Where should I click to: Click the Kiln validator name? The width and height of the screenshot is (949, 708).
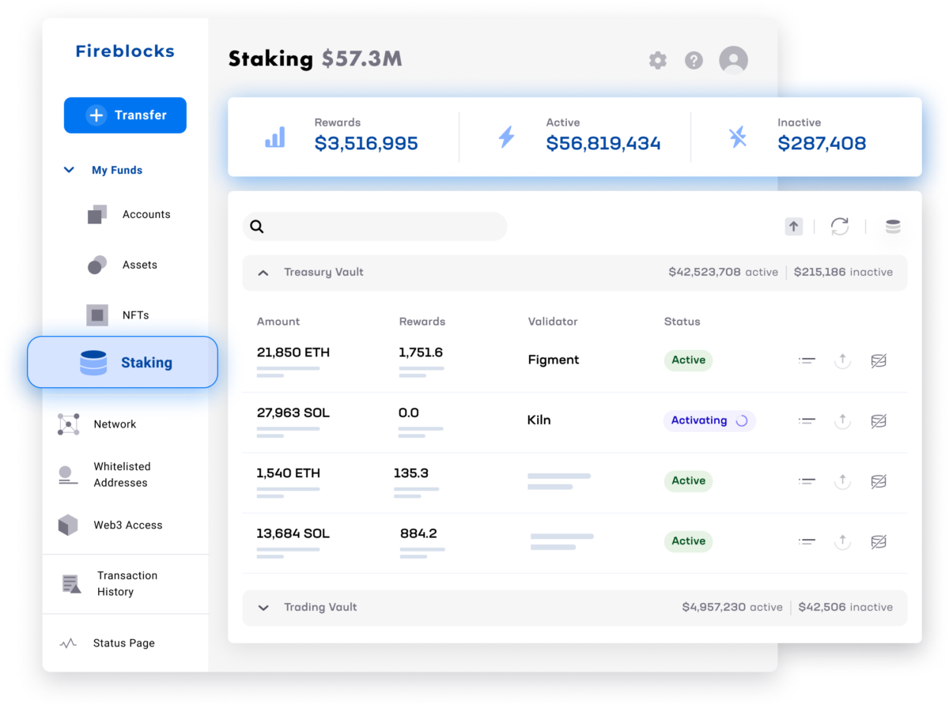click(539, 420)
